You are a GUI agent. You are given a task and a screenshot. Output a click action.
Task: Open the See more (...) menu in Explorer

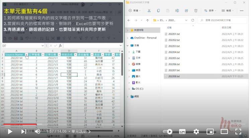tap(242, 11)
